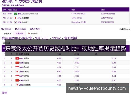Click the Japan flag in the AR record row
Image resolution: width=131 pixels, height=95 pixels.
coord(15,18)
